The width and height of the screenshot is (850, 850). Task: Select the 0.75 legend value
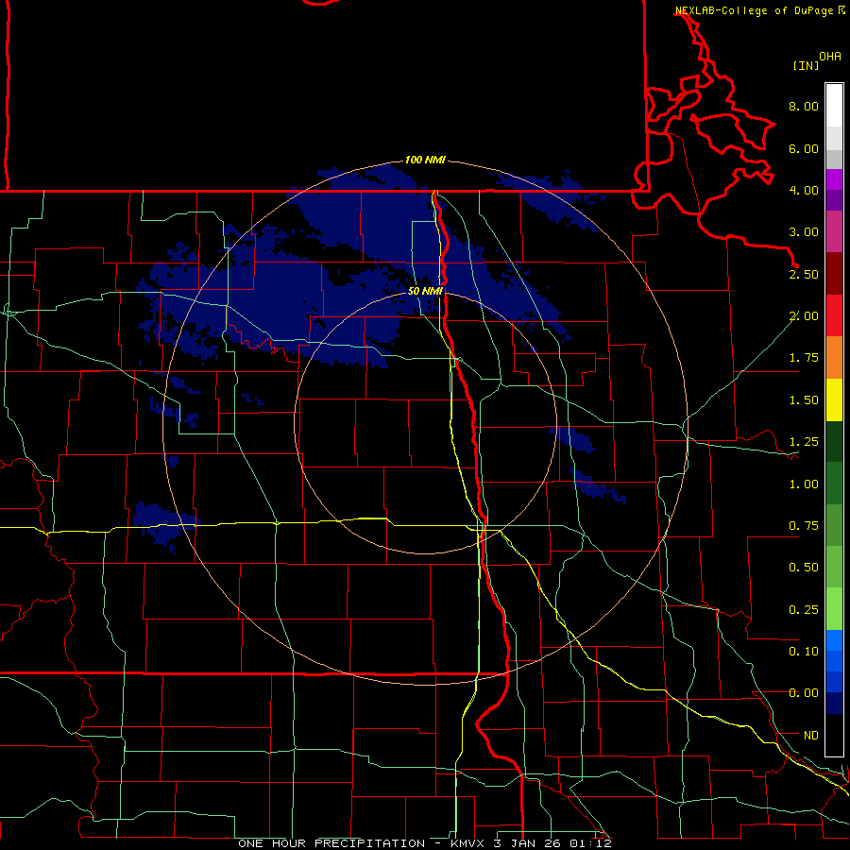[x=804, y=526]
